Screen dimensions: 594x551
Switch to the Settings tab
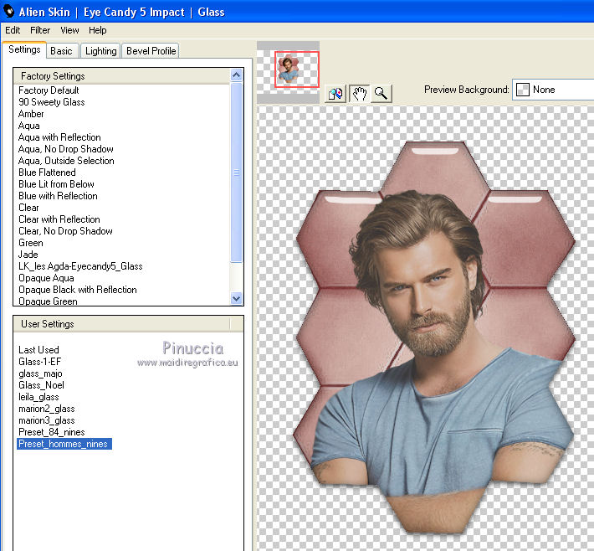(24, 49)
